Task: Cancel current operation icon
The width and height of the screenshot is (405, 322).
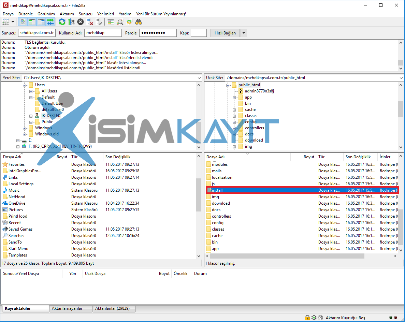Action: click(x=81, y=22)
